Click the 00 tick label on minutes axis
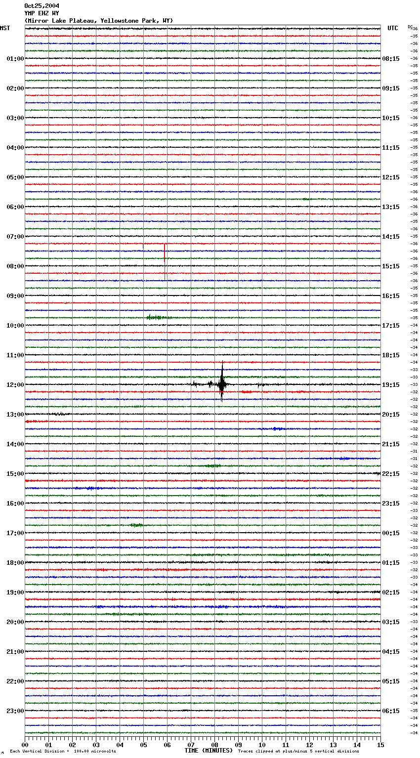 pyautogui.click(x=25, y=745)
